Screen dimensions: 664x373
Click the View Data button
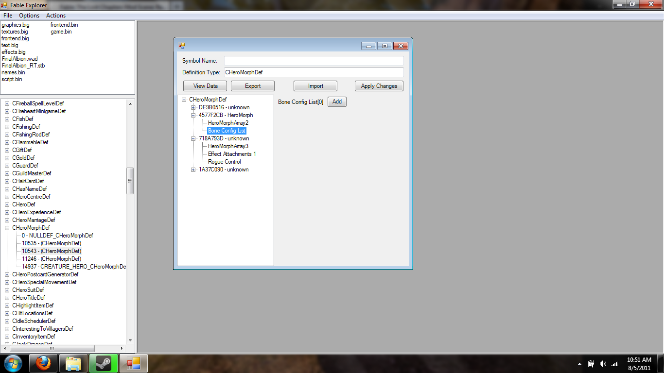point(205,86)
